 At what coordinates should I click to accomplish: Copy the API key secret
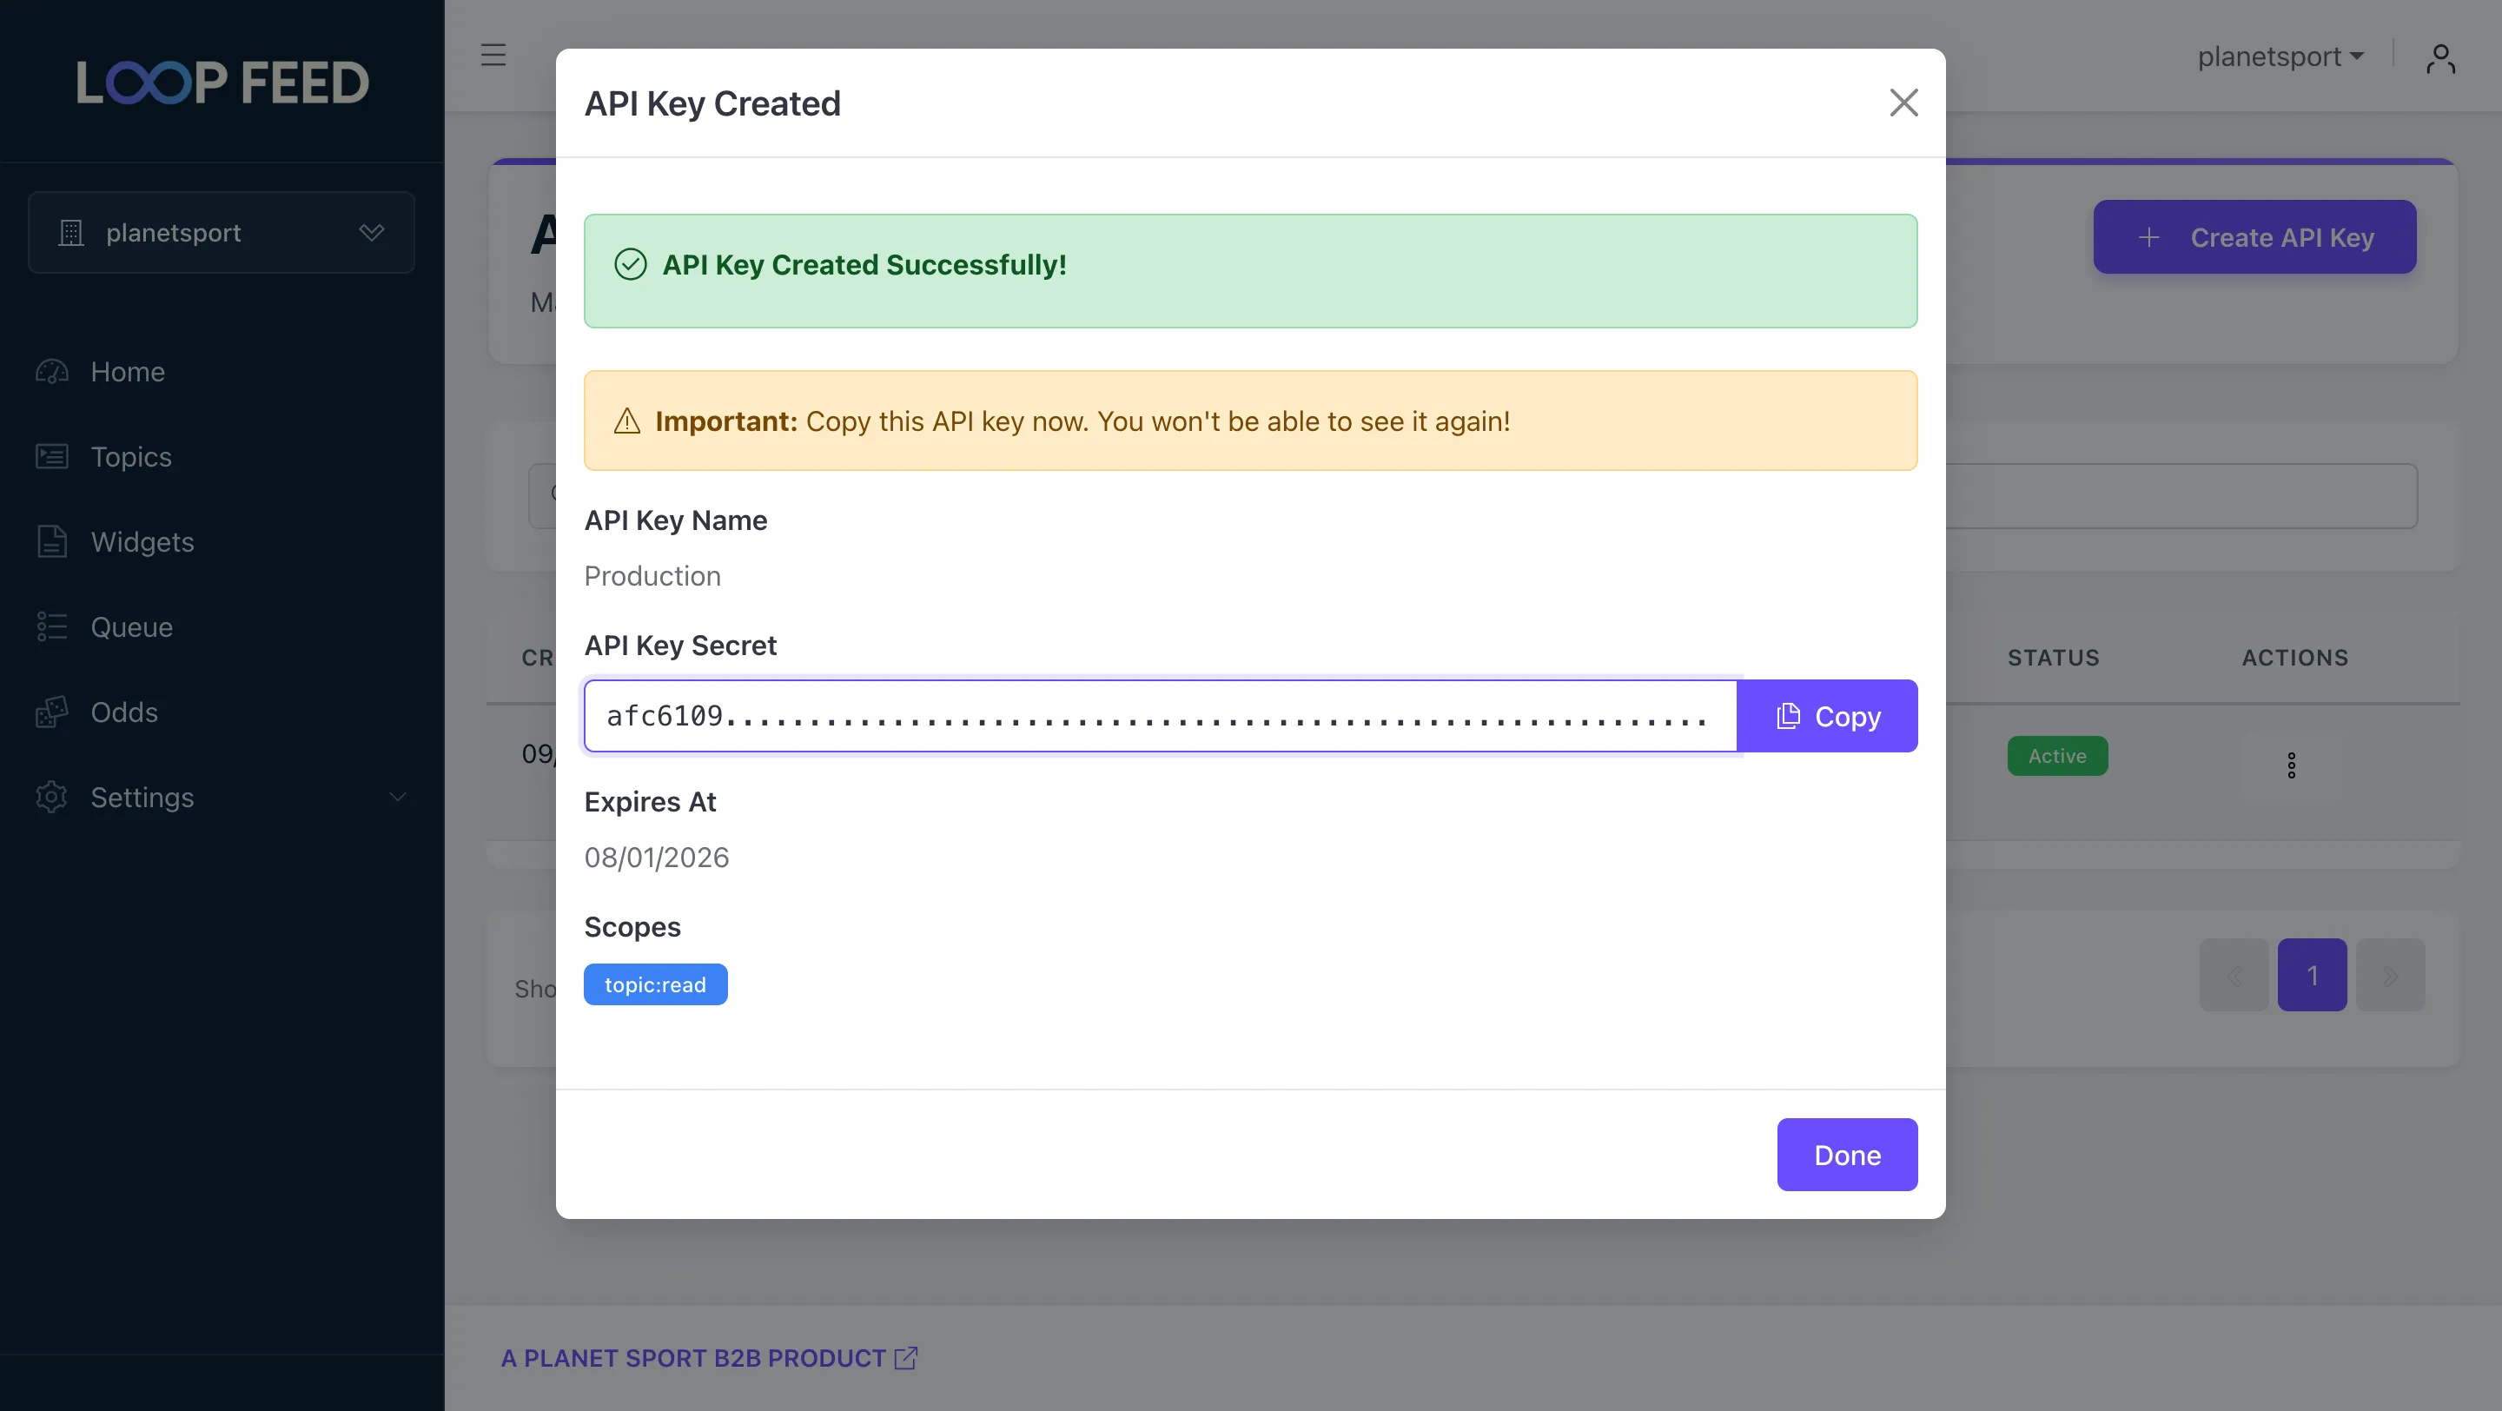point(1827,716)
